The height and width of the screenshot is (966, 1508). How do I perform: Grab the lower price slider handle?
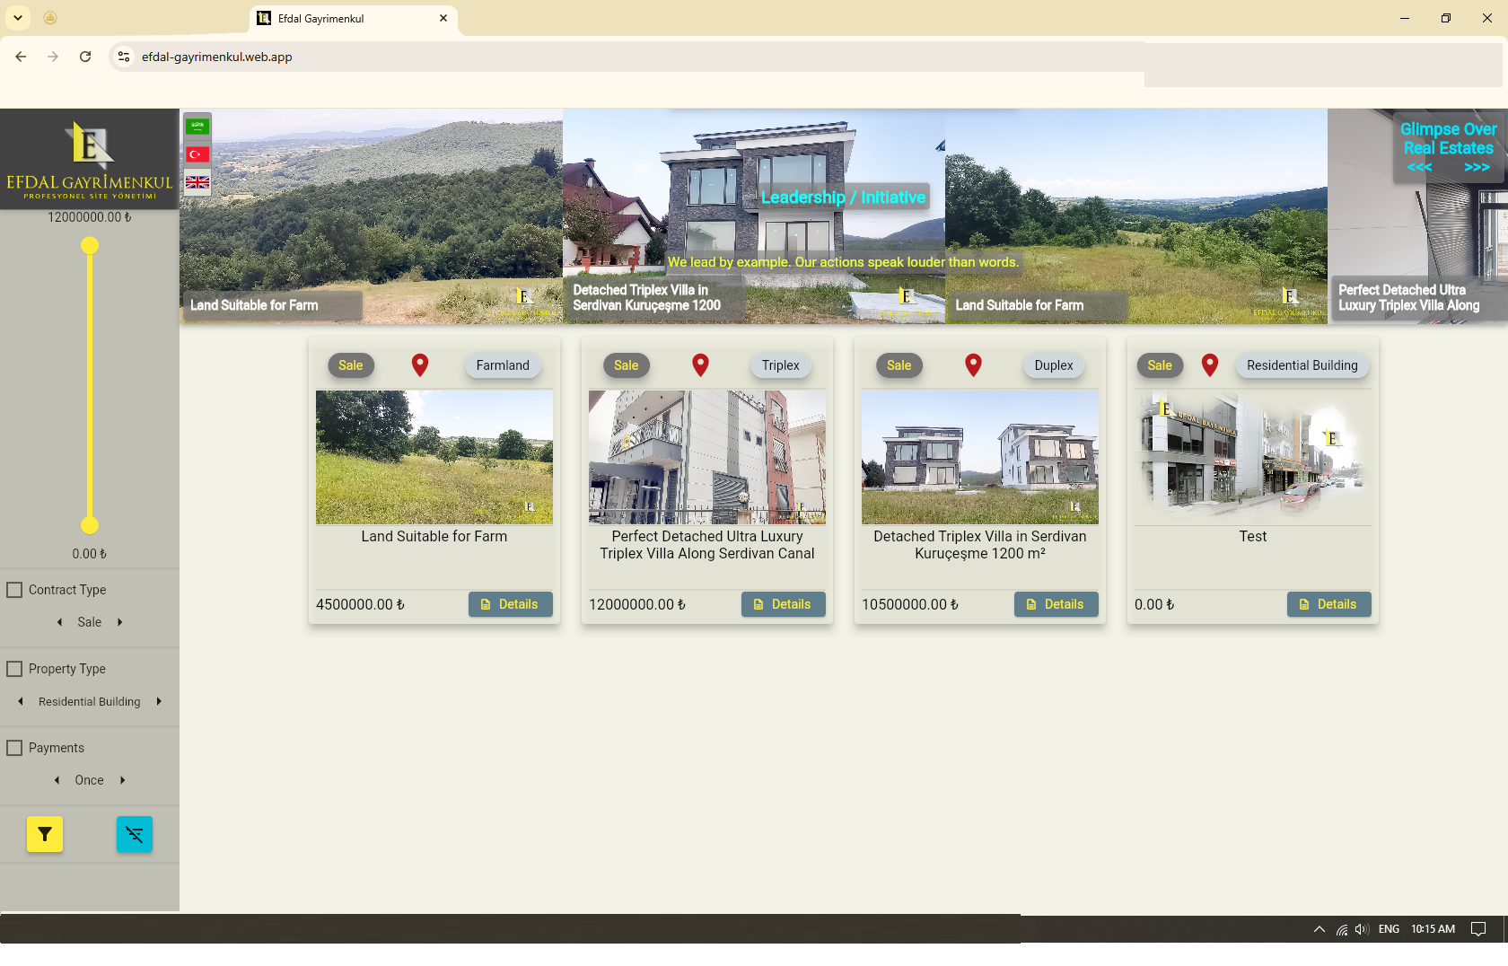tap(90, 525)
